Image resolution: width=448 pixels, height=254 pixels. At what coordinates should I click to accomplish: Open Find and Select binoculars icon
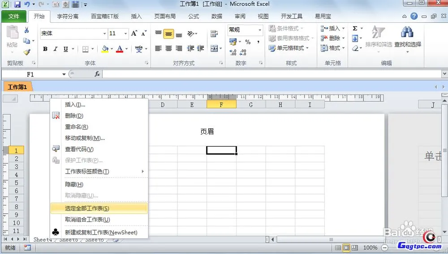coord(407,32)
